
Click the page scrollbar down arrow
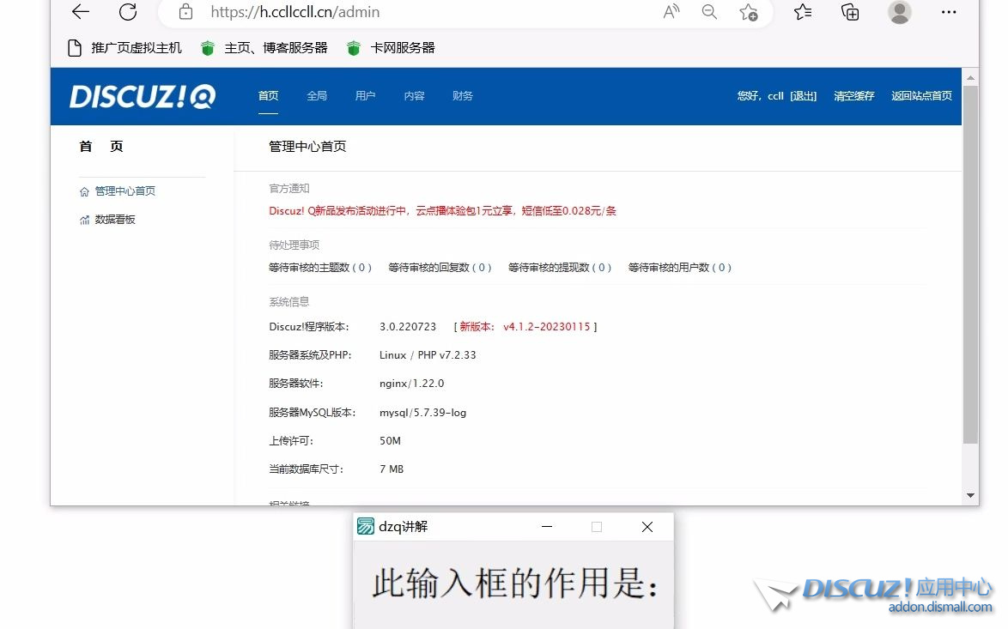[970, 495]
